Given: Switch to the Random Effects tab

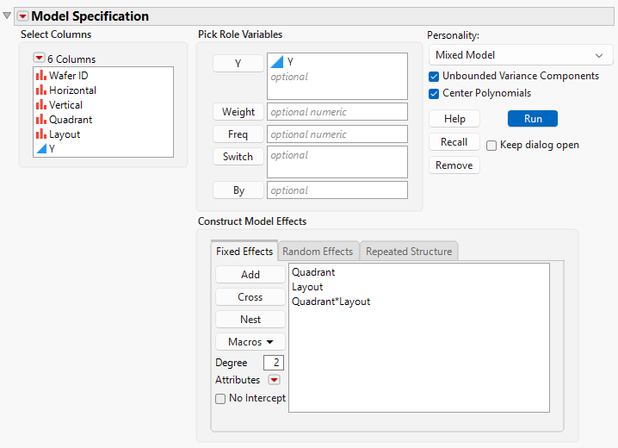Looking at the screenshot, I should coord(318,252).
